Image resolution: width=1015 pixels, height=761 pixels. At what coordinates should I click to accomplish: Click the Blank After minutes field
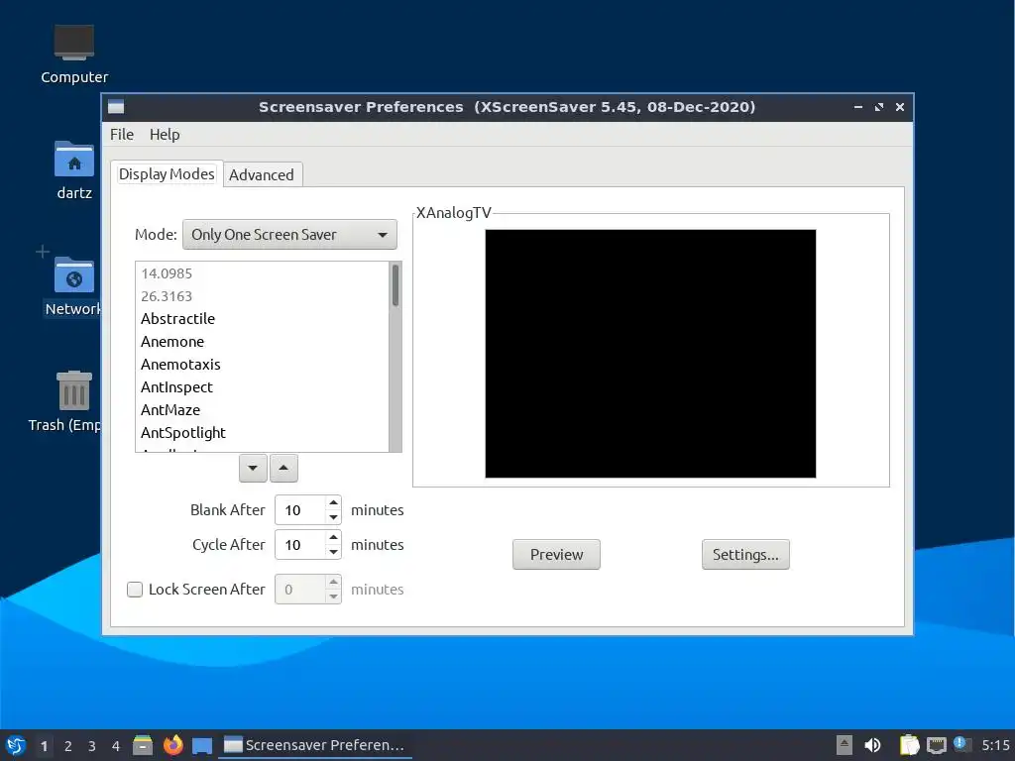point(299,510)
